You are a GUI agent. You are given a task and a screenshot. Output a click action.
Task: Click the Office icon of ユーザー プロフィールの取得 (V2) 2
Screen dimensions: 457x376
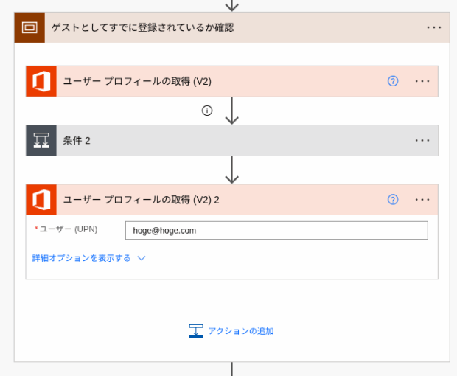click(41, 200)
